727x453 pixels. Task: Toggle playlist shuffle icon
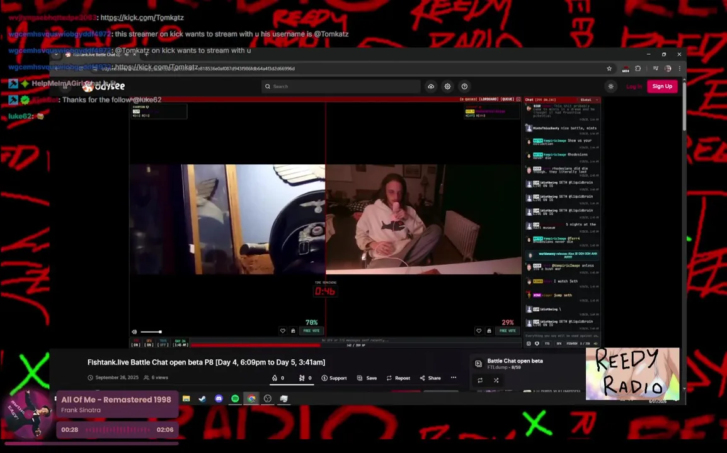coord(496,380)
